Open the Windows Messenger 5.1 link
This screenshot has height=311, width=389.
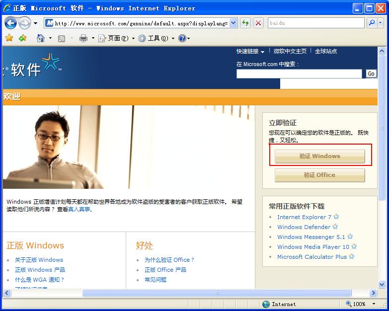[x=311, y=237]
